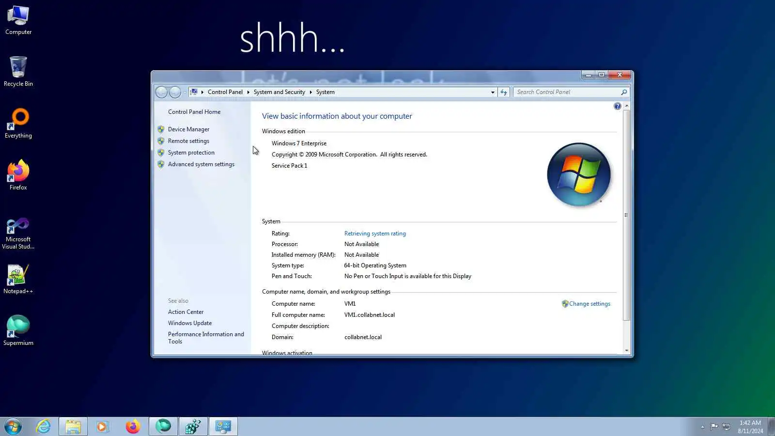Switch to Supermium in the taskbar
Screen dimensions: 775x436
[163, 427]
